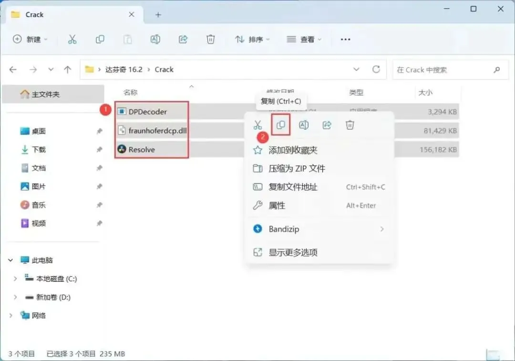Open 主文件夹 in the sidebar
The image size is (515, 361).
pyautogui.click(x=53, y=94)
